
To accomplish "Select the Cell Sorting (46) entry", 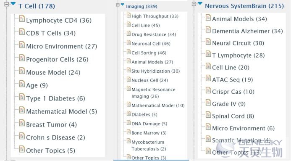I will (x=149, y=53).
